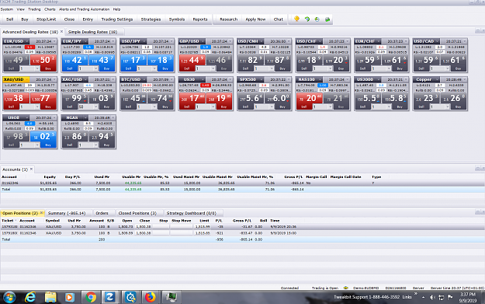This screenshot has height=304, width=485.
Task: Open the Trading menu
Action: (x=34, y=9)
